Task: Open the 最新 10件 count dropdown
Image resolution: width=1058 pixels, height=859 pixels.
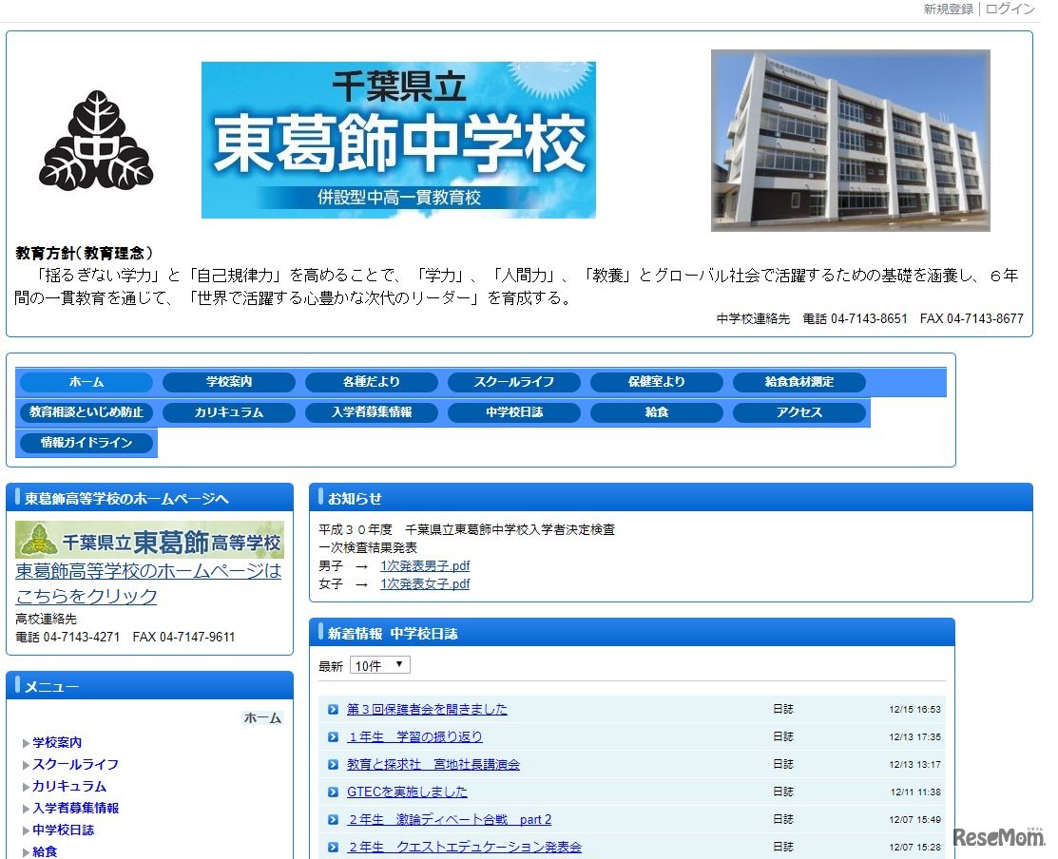Action: click(x=379, y=665)
